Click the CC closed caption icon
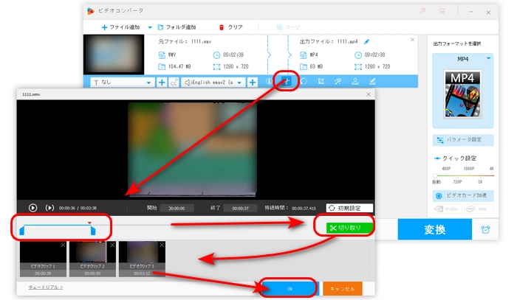Image resolution: width=517 pixels, height=300 pixels. tap(174, 83)
